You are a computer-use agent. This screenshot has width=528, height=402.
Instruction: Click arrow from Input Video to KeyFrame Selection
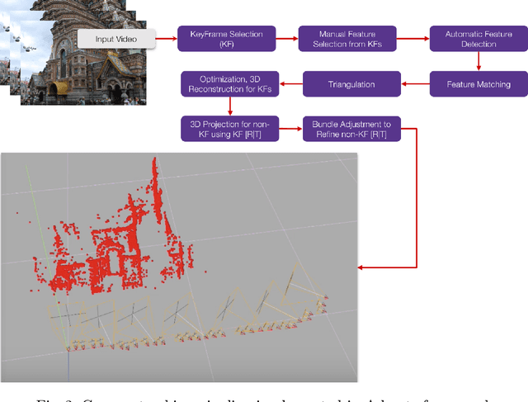[x=167, y=39]
